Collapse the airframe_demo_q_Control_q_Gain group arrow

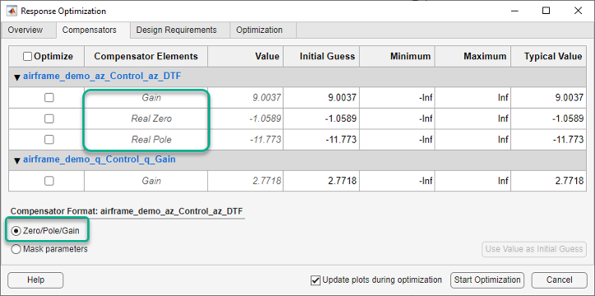17,160
